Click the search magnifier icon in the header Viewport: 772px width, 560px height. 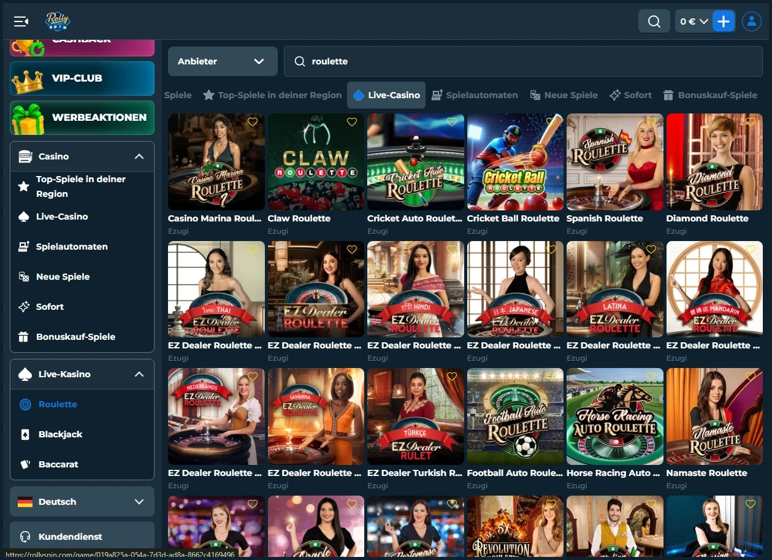coord(654,21)
